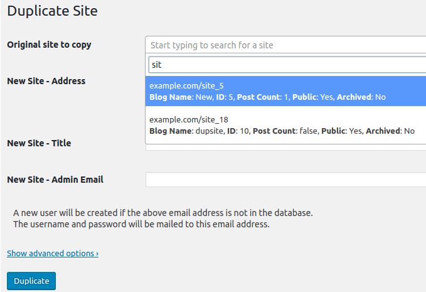The image size is (426, 292).
Task: Select the example.com/site_5 result
Action: click(285, 91)
